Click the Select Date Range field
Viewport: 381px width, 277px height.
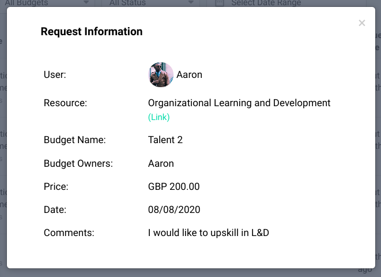point(266,3)
